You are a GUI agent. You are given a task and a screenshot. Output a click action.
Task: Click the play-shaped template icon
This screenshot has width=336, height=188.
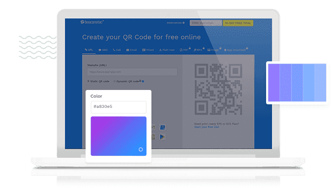(x=163, y=137)
